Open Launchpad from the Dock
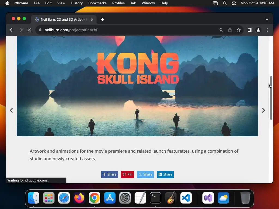 coord(49,198)
